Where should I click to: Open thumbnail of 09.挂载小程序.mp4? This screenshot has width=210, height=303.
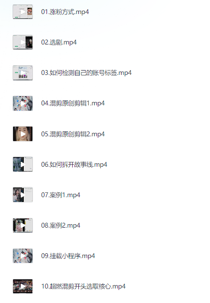(x=23, y=256)
